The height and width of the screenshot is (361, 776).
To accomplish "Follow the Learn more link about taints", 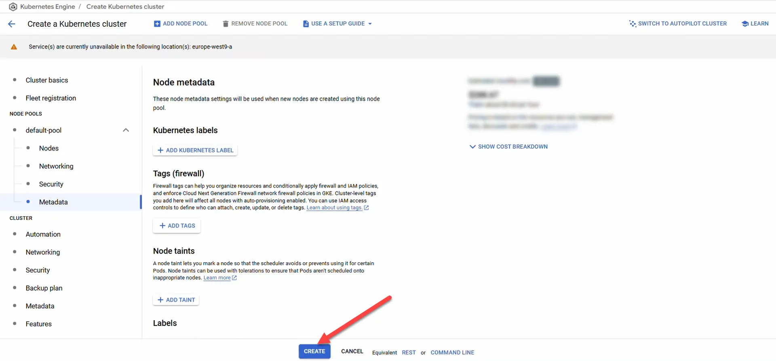I will (x=217, y=278).
